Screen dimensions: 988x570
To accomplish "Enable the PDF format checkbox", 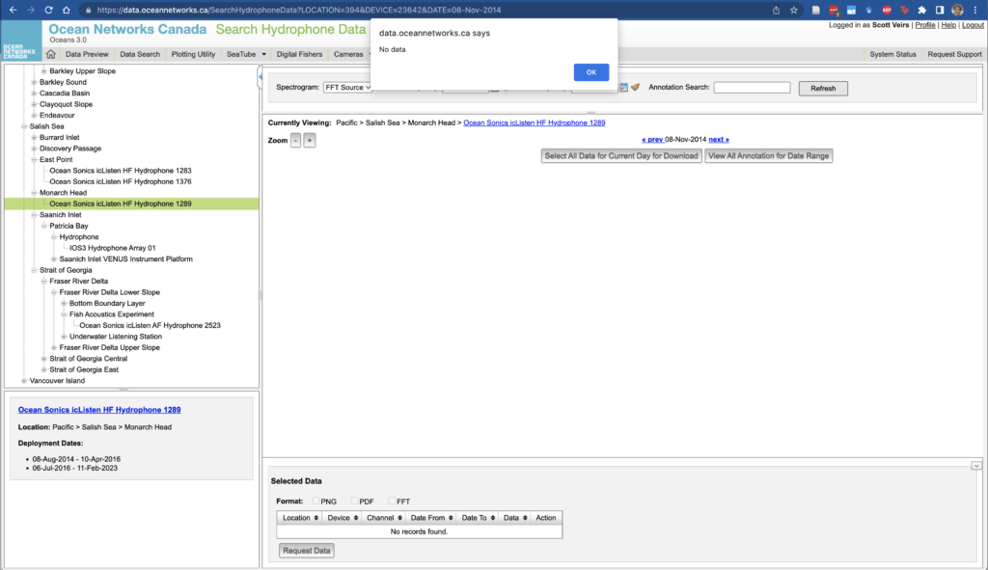I will pos(354,502).
